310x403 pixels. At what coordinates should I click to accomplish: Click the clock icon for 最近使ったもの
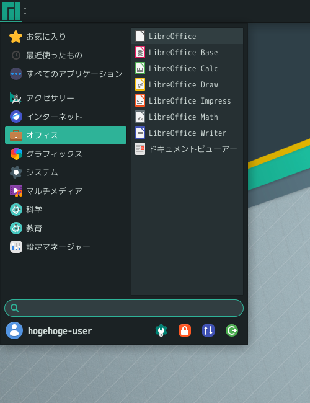tap(16, 55)
